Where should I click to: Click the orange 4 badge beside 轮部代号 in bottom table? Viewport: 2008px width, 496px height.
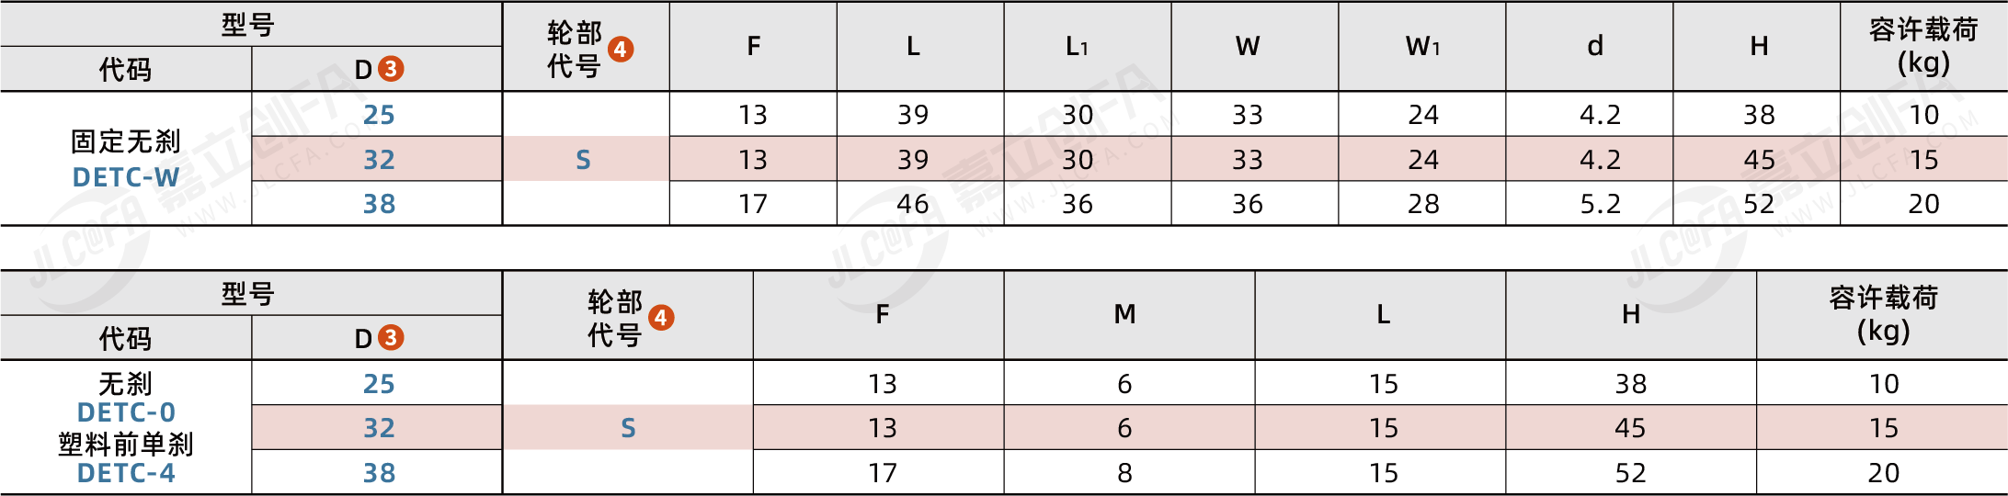click(661, 318)
